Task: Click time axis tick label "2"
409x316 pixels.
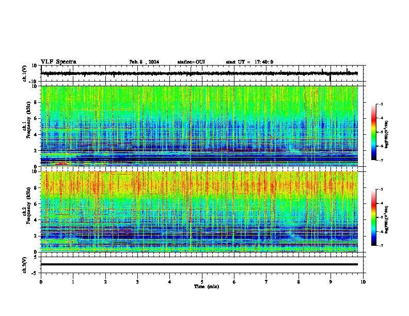Action: [x=105, y=282]
